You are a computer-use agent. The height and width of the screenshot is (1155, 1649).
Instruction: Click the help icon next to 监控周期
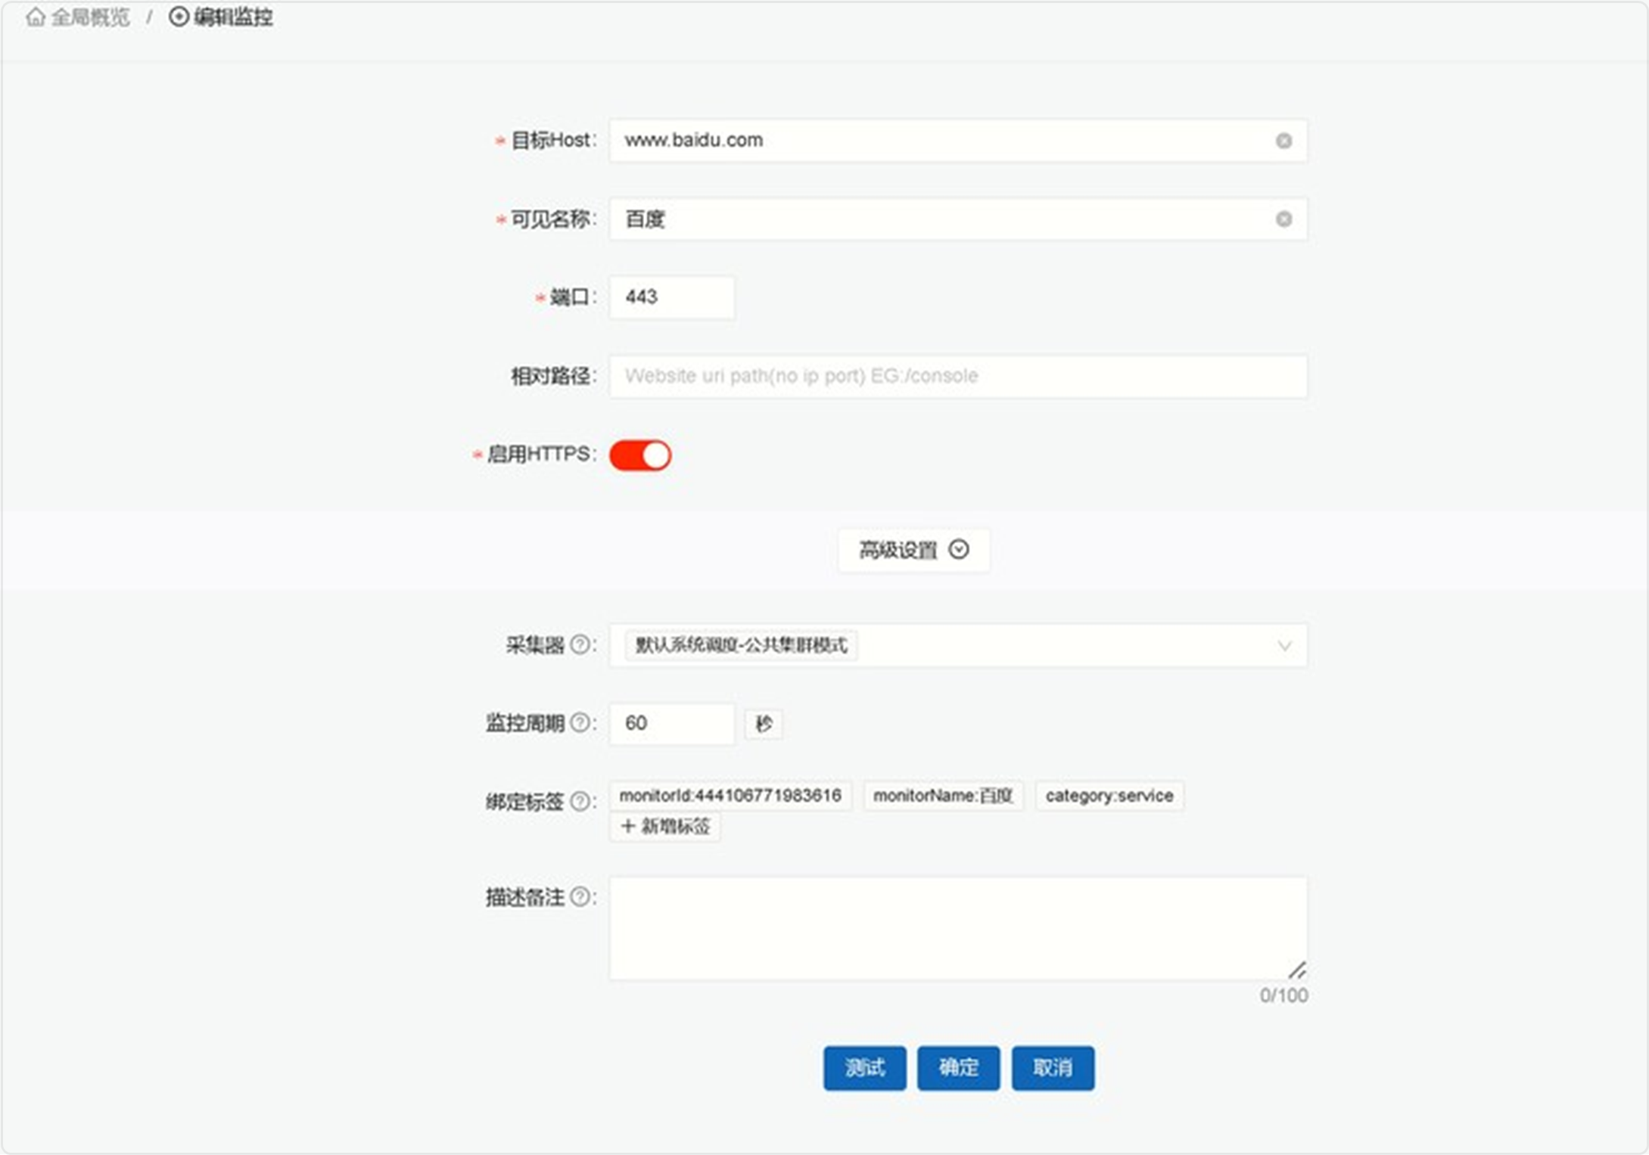pyautogui.click(x=579, y=723)
